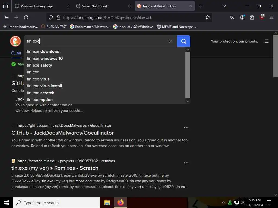The height and width of the screenshot is (208, 278).
Task: Open the Save to Pocket icon
Action: (232, 18)
